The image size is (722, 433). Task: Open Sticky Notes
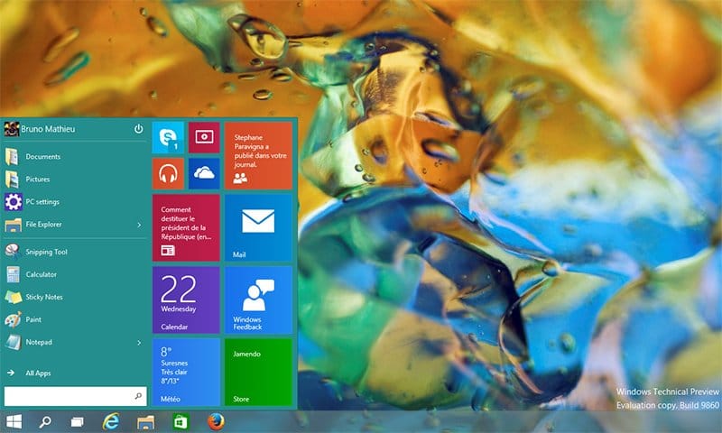coord(75,297)
